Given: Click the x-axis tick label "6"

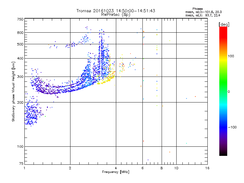Looking at the screenshot, I should 142,168.
